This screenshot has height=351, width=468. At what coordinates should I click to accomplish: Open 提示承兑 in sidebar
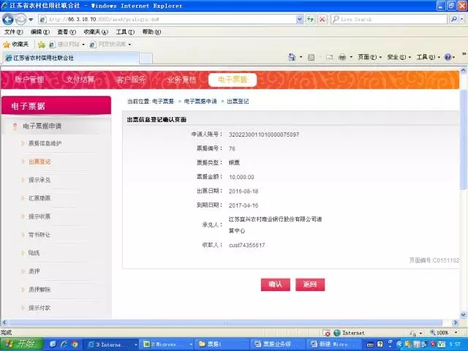click(x=39, y=180)
